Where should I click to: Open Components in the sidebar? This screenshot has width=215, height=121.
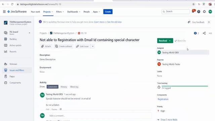17,83
